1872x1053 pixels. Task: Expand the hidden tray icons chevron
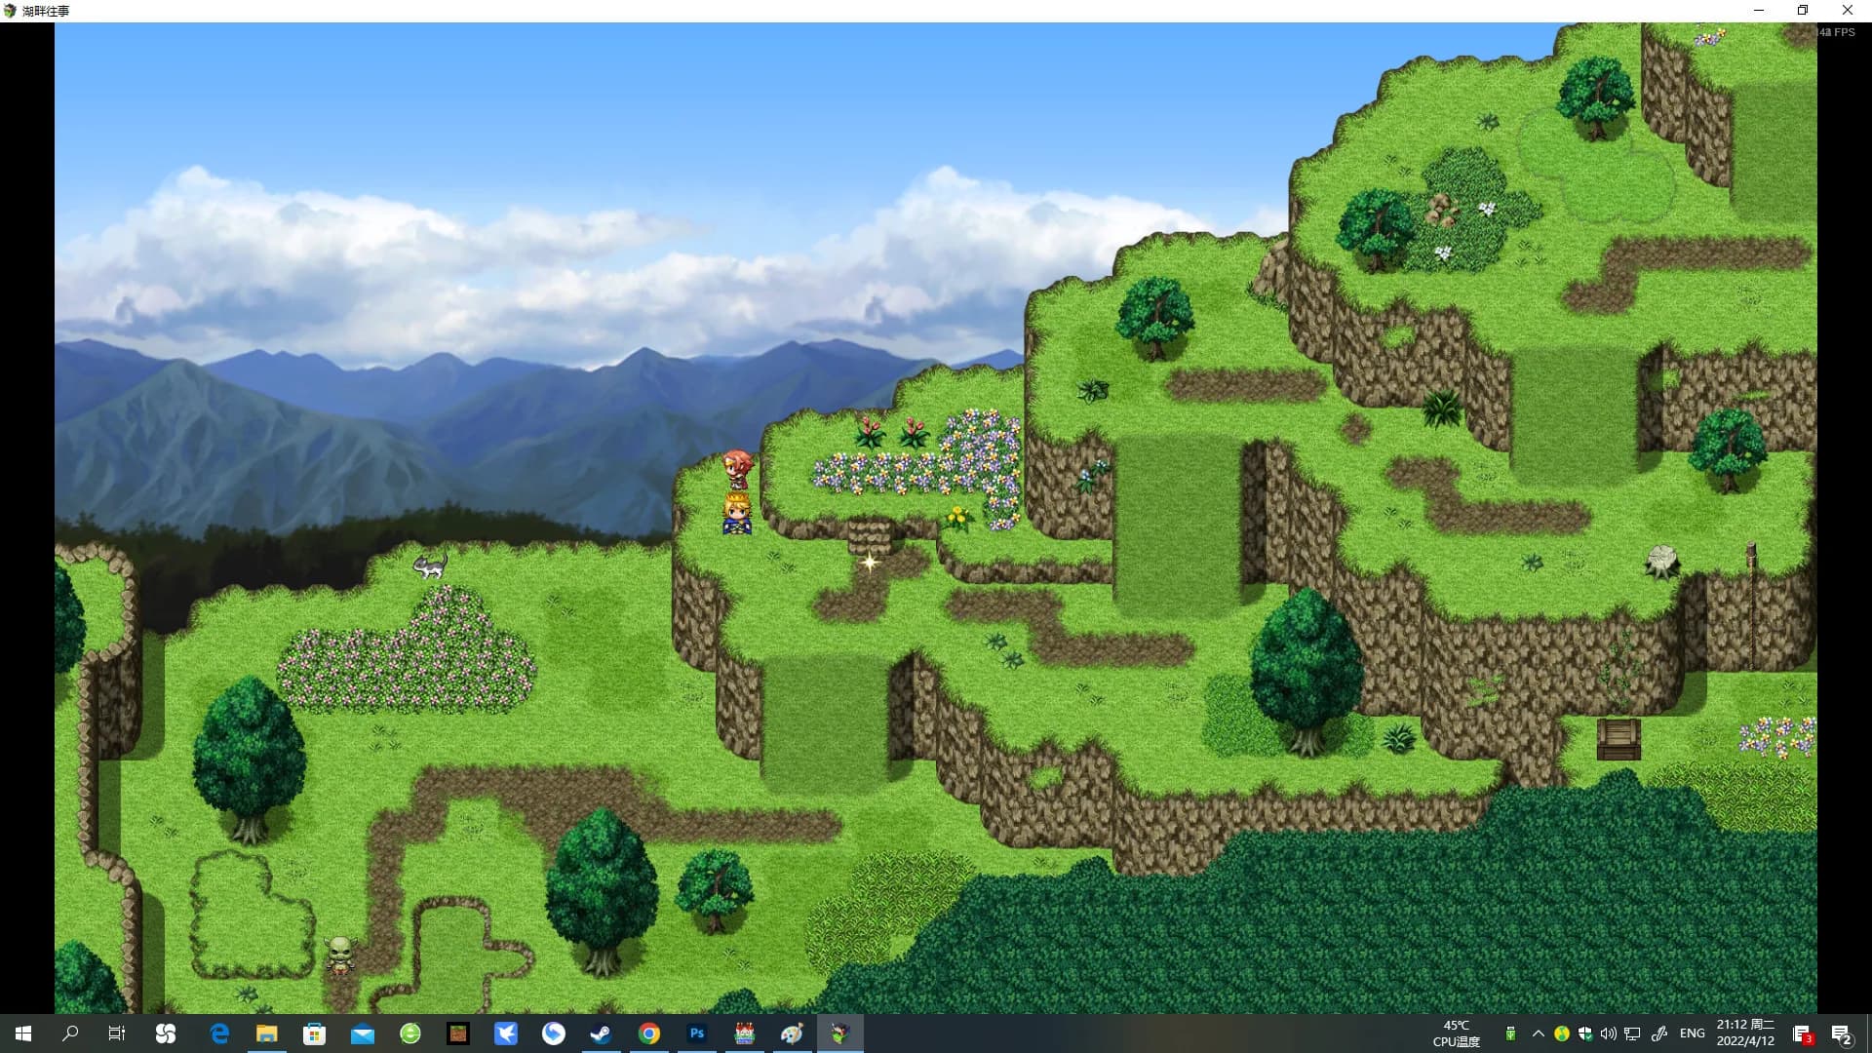[x=1539, y=1033]
